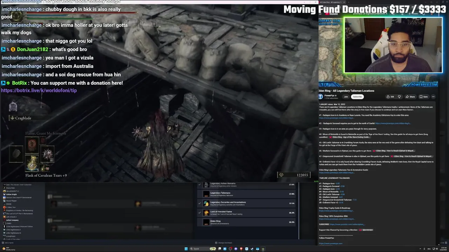Open Discord from the taskbar
Viewport: 449px width, 252px height.
(236, 249)
